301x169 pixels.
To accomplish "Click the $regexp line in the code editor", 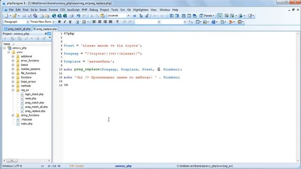I will 103,54.
